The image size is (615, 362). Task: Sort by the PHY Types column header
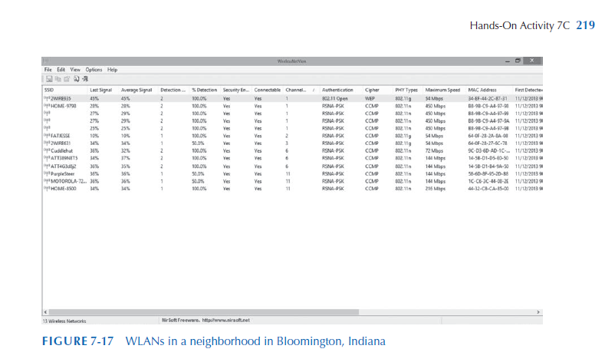coord(408,90)
